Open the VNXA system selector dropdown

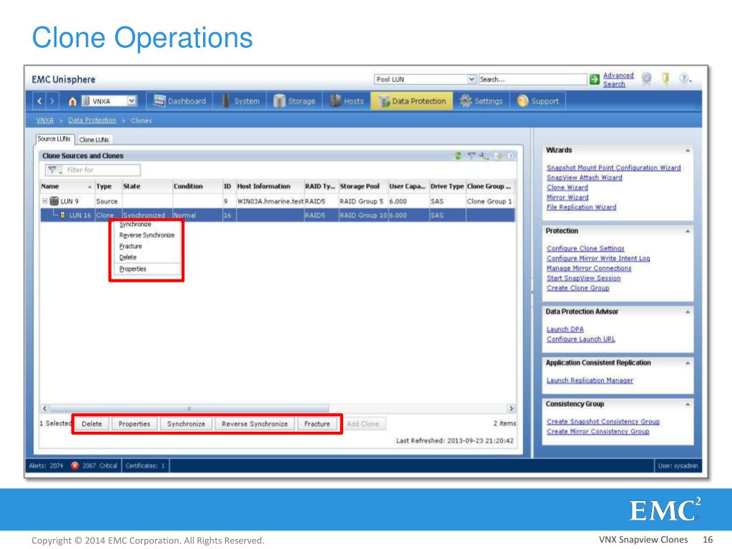(x=132, y=101)
